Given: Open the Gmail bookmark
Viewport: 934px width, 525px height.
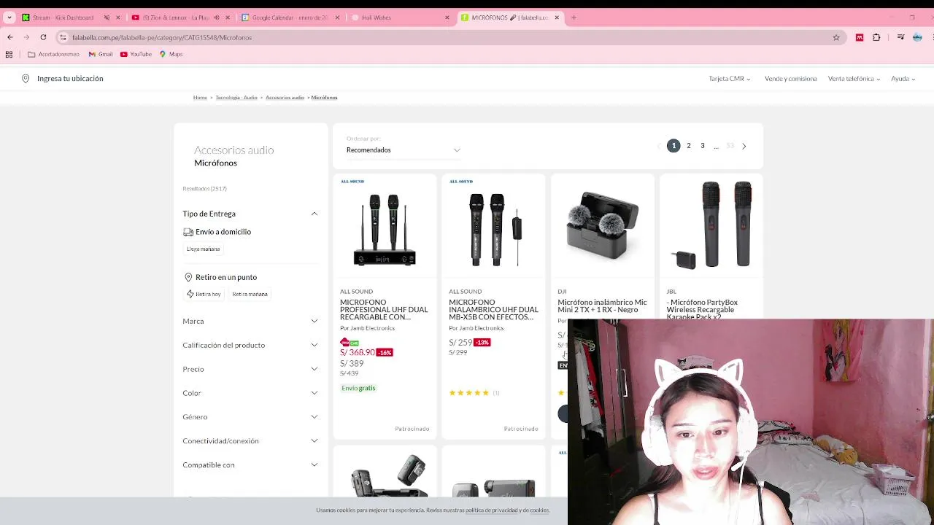Looking at the screenshot, I should [x=101, y=54].
